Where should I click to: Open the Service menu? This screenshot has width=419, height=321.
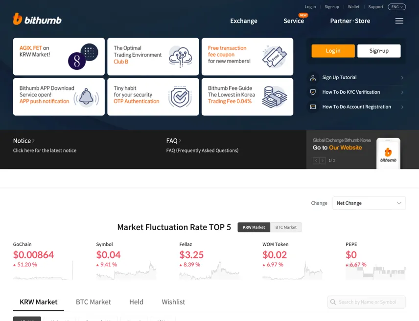tap(294, 21)
